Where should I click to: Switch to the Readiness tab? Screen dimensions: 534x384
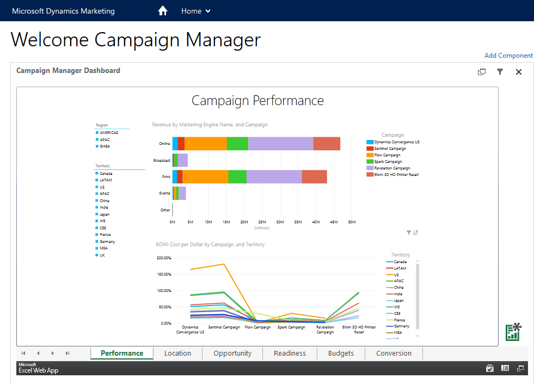pyautogui.click(x=290, y=353)
